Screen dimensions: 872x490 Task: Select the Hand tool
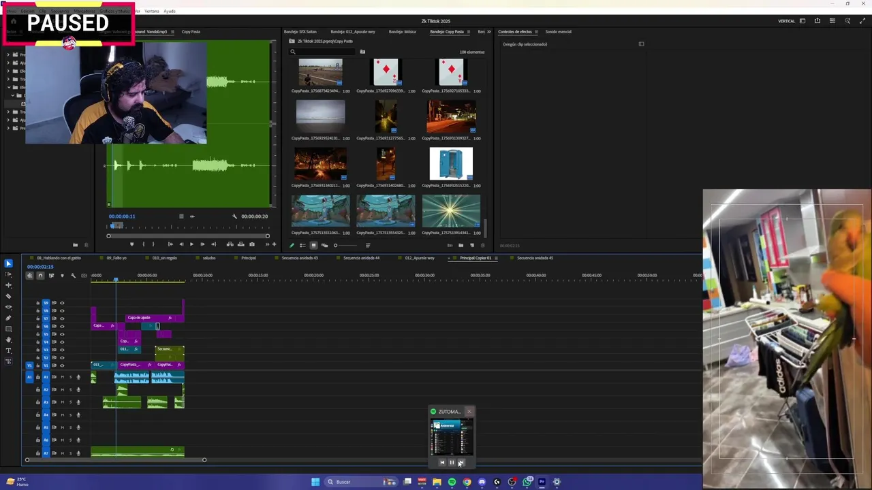pos(8,340)
